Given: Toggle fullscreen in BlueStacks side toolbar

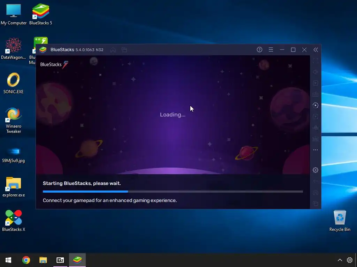Looking at the screenshot, I should coord(315,61).
